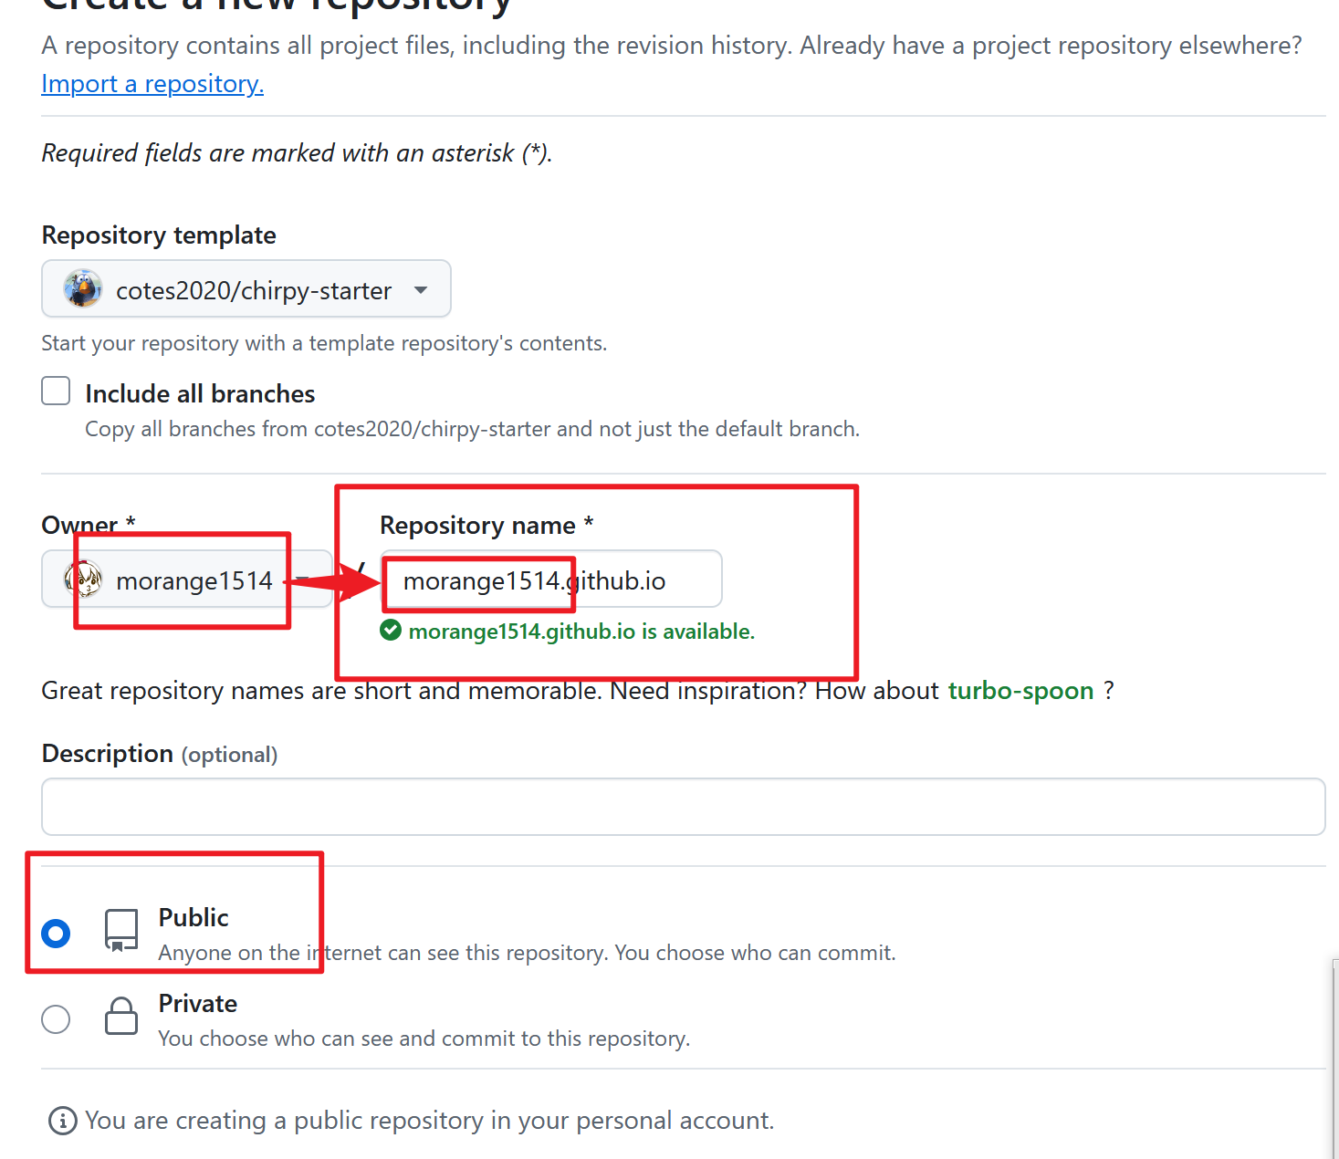Image resolution: width=1339 pixels, height=1159 pixels.
Task: Use the turbo-spoon name suggestion
Action: (1020, 691)
